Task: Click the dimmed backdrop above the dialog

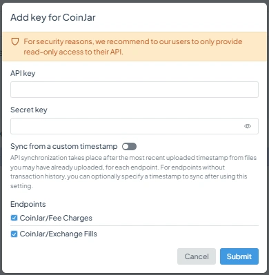Action: point(134,1)
